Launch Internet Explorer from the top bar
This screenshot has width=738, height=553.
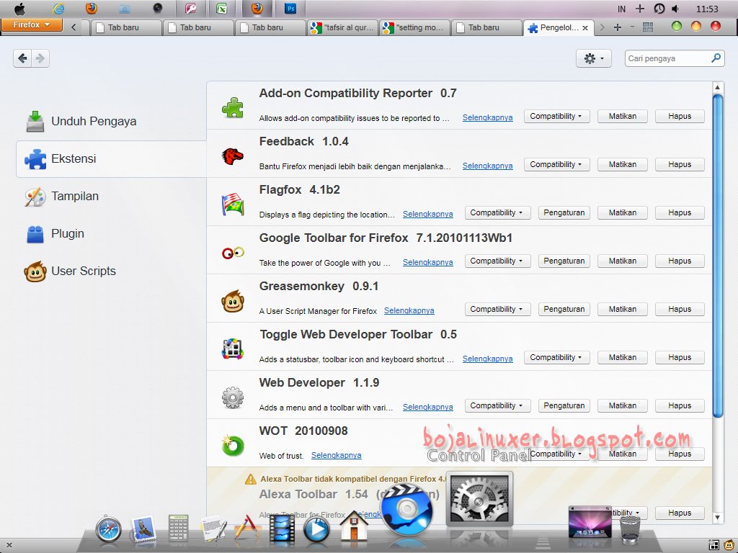58,9
